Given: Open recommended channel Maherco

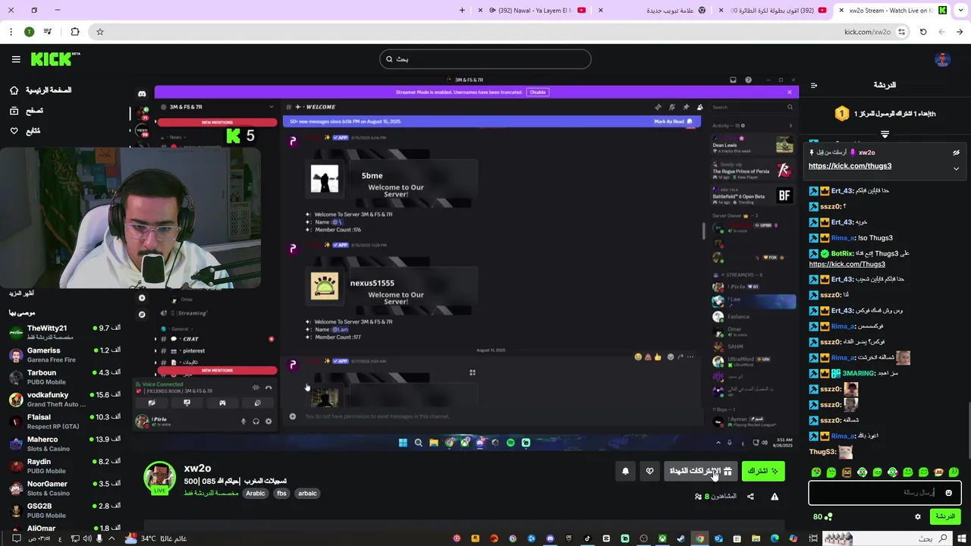Looking at the screenshot, I should [x=65, y=444].
